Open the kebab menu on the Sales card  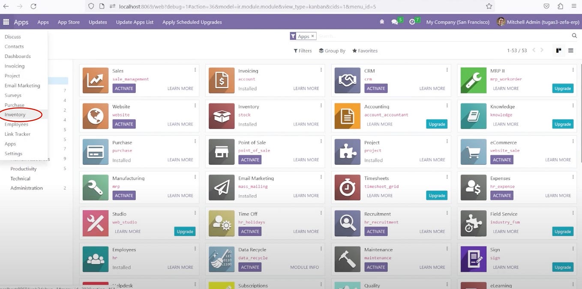(x=195, y=69)
